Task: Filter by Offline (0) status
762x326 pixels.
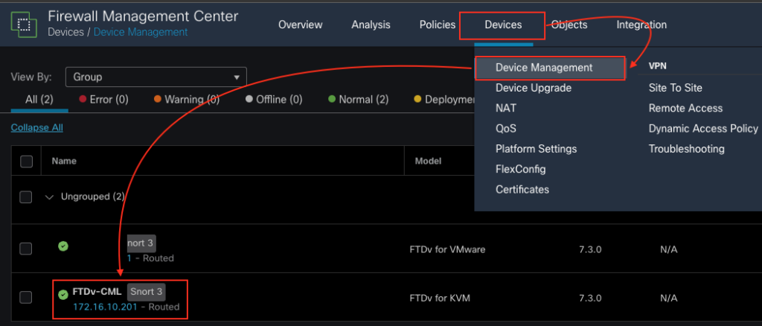Action: coord(273,99)
